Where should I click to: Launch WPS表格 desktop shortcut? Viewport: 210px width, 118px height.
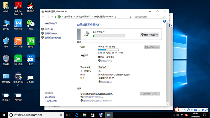pos(18,60)
